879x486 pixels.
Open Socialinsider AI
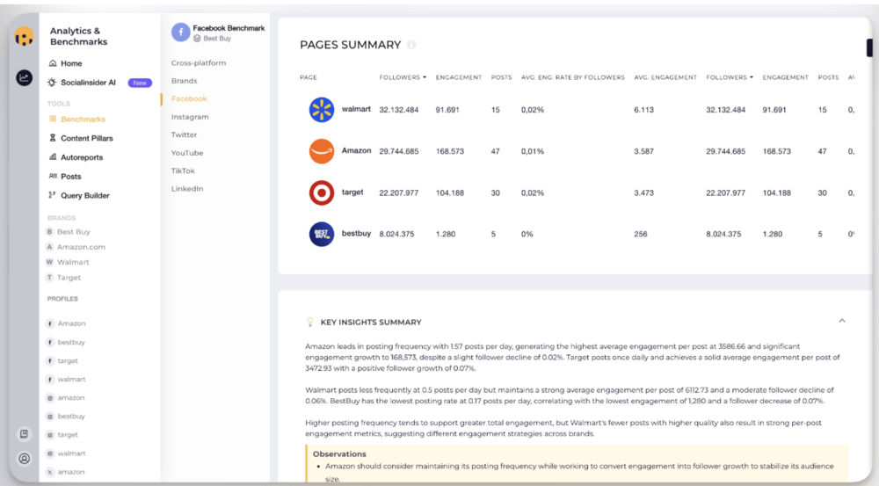88,83
